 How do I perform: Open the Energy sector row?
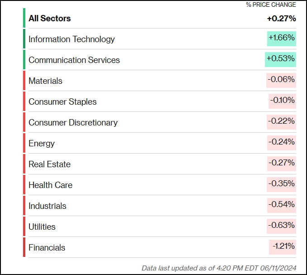point(42,144)
